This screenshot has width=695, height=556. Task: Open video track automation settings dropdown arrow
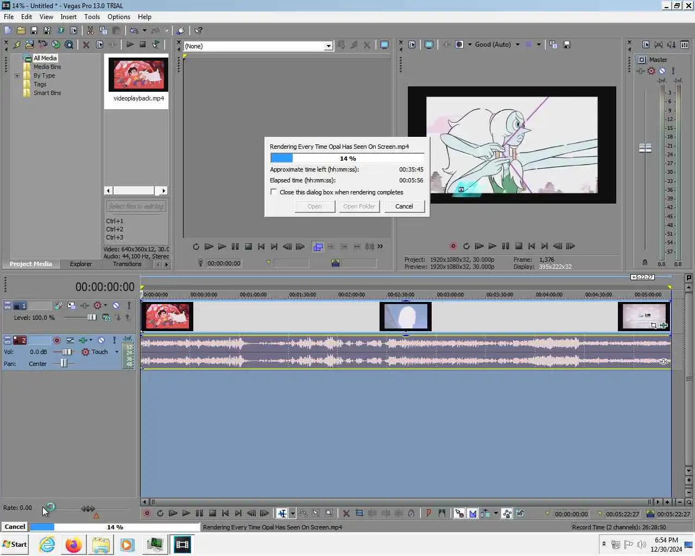[x=105, y=306]
